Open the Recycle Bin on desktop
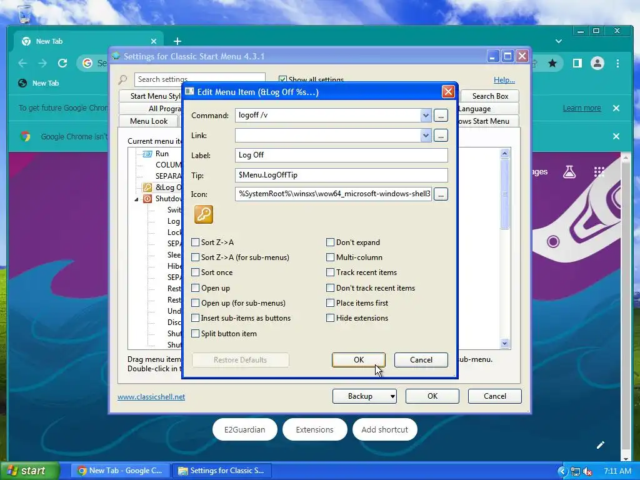Image resolution: width=640 pixels, height=480 pixels. pos(24,14)
